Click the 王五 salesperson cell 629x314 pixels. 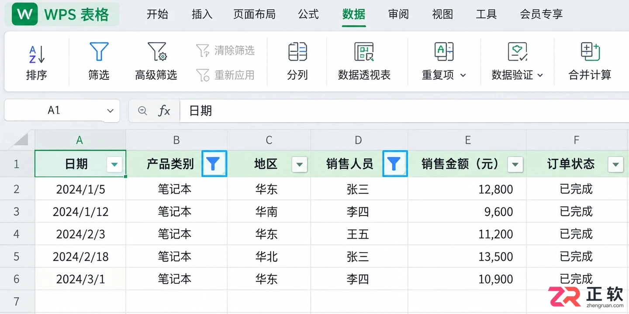(359, 234)
